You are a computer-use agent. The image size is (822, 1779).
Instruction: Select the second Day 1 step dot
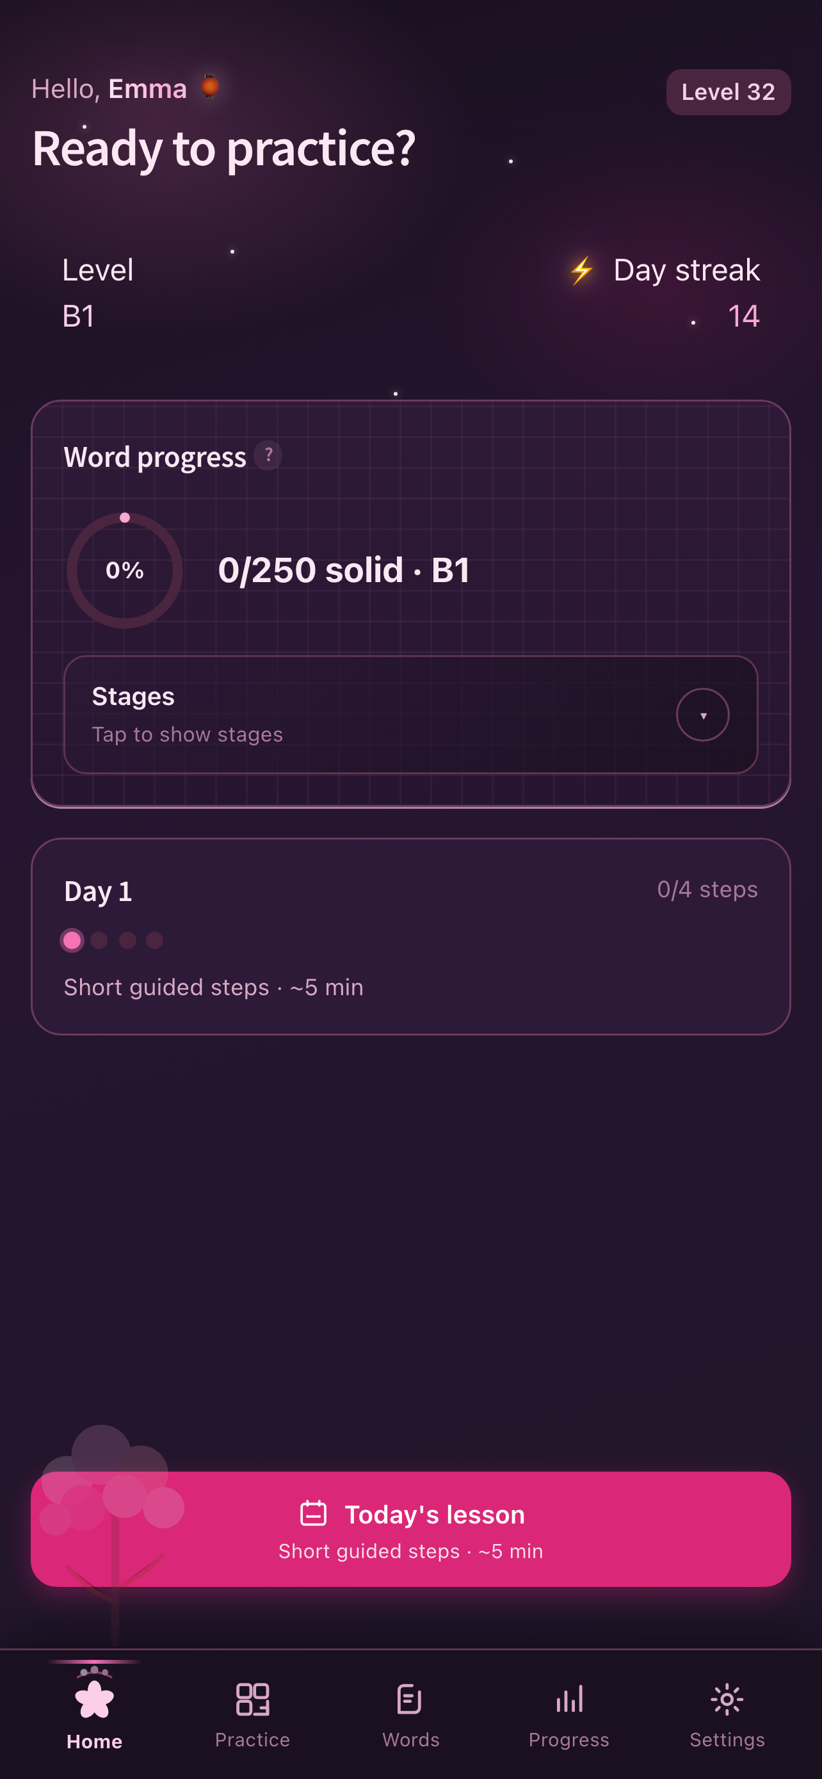pos(99,941)
